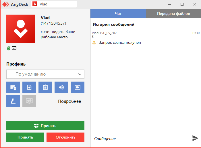
Task: Click the 'История сообщений' heading
Action: pyautogui.click(x=114, y=24)
